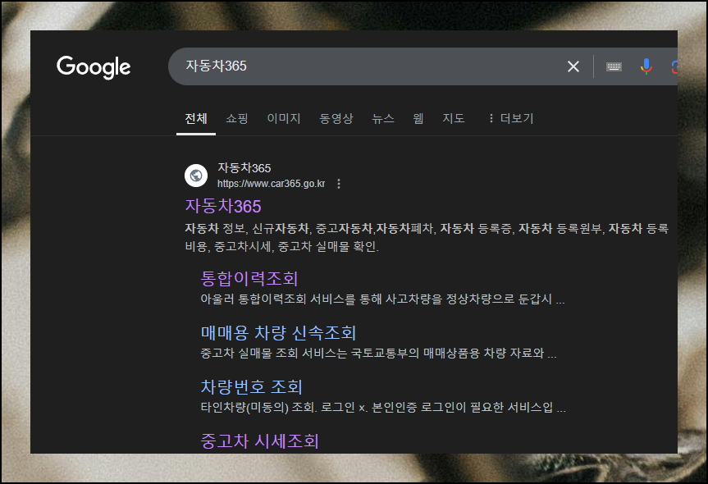Click the description starting 중고차 실매물 조회 서비스는
The width and height of the screenshot is (708, 484).
pos(378,353)
